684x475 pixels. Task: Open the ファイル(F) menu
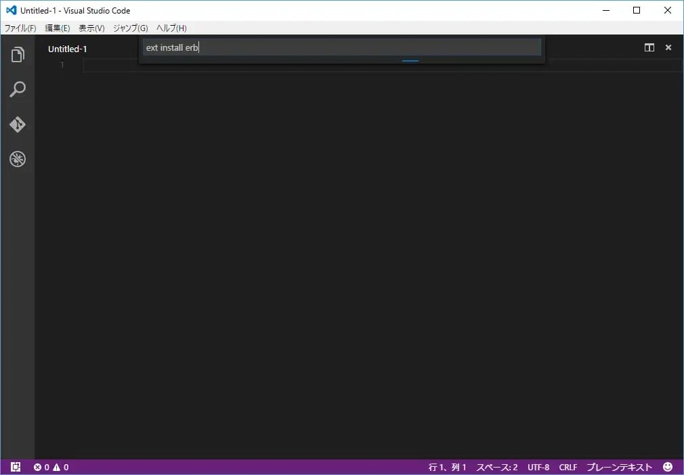tap(20, 28)
